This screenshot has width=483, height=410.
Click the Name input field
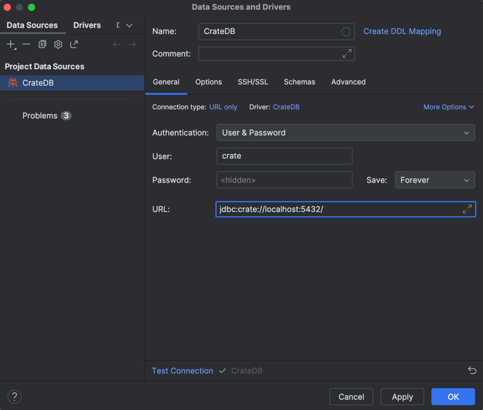[276, 31]
